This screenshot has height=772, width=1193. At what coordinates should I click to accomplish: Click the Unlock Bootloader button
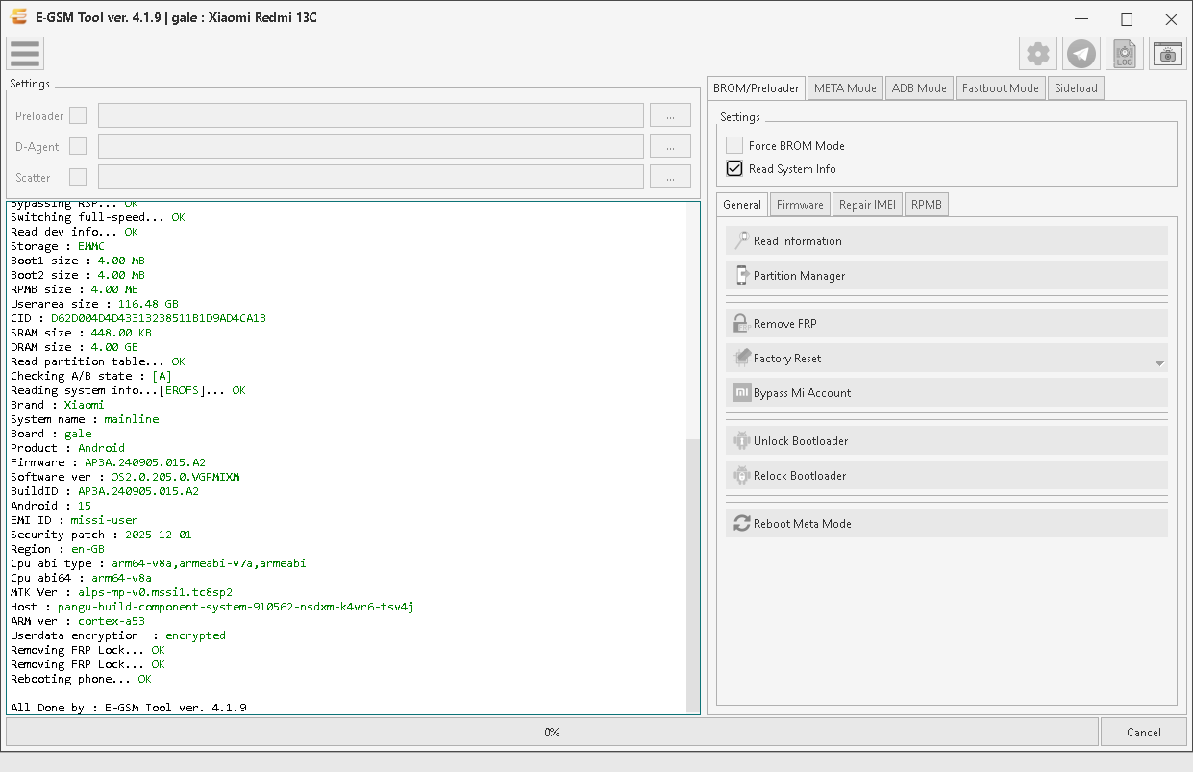[947, 440]
